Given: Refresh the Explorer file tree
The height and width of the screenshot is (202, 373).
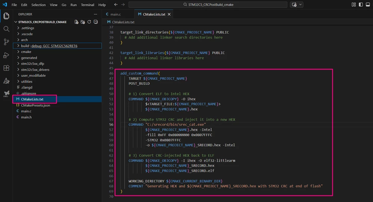Looking at the screenshot, I should (89, 22).
